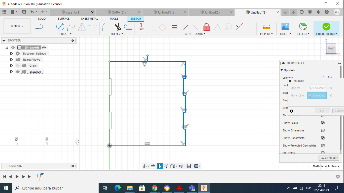
Task: Click the Orbit tool in navigation bar
Action: (145, 166)
